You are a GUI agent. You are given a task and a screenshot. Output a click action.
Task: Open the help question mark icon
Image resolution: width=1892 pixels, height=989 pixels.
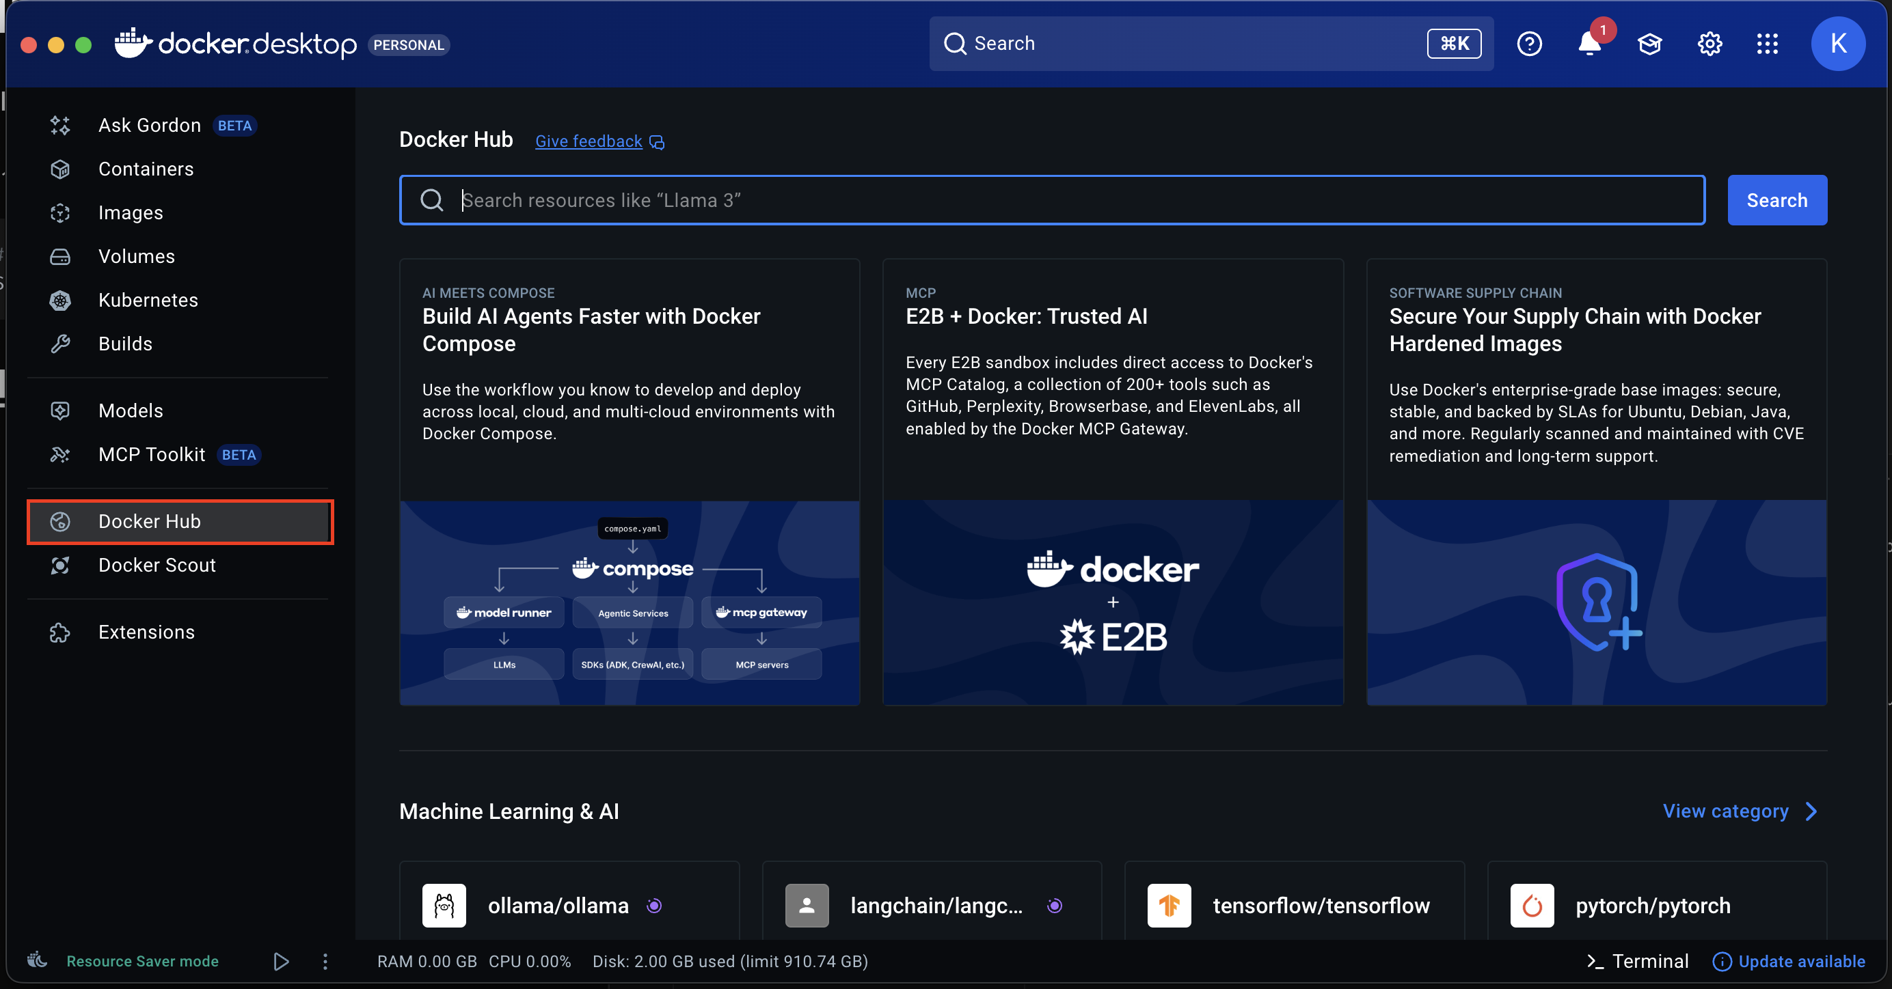(x=1529, y=44)
